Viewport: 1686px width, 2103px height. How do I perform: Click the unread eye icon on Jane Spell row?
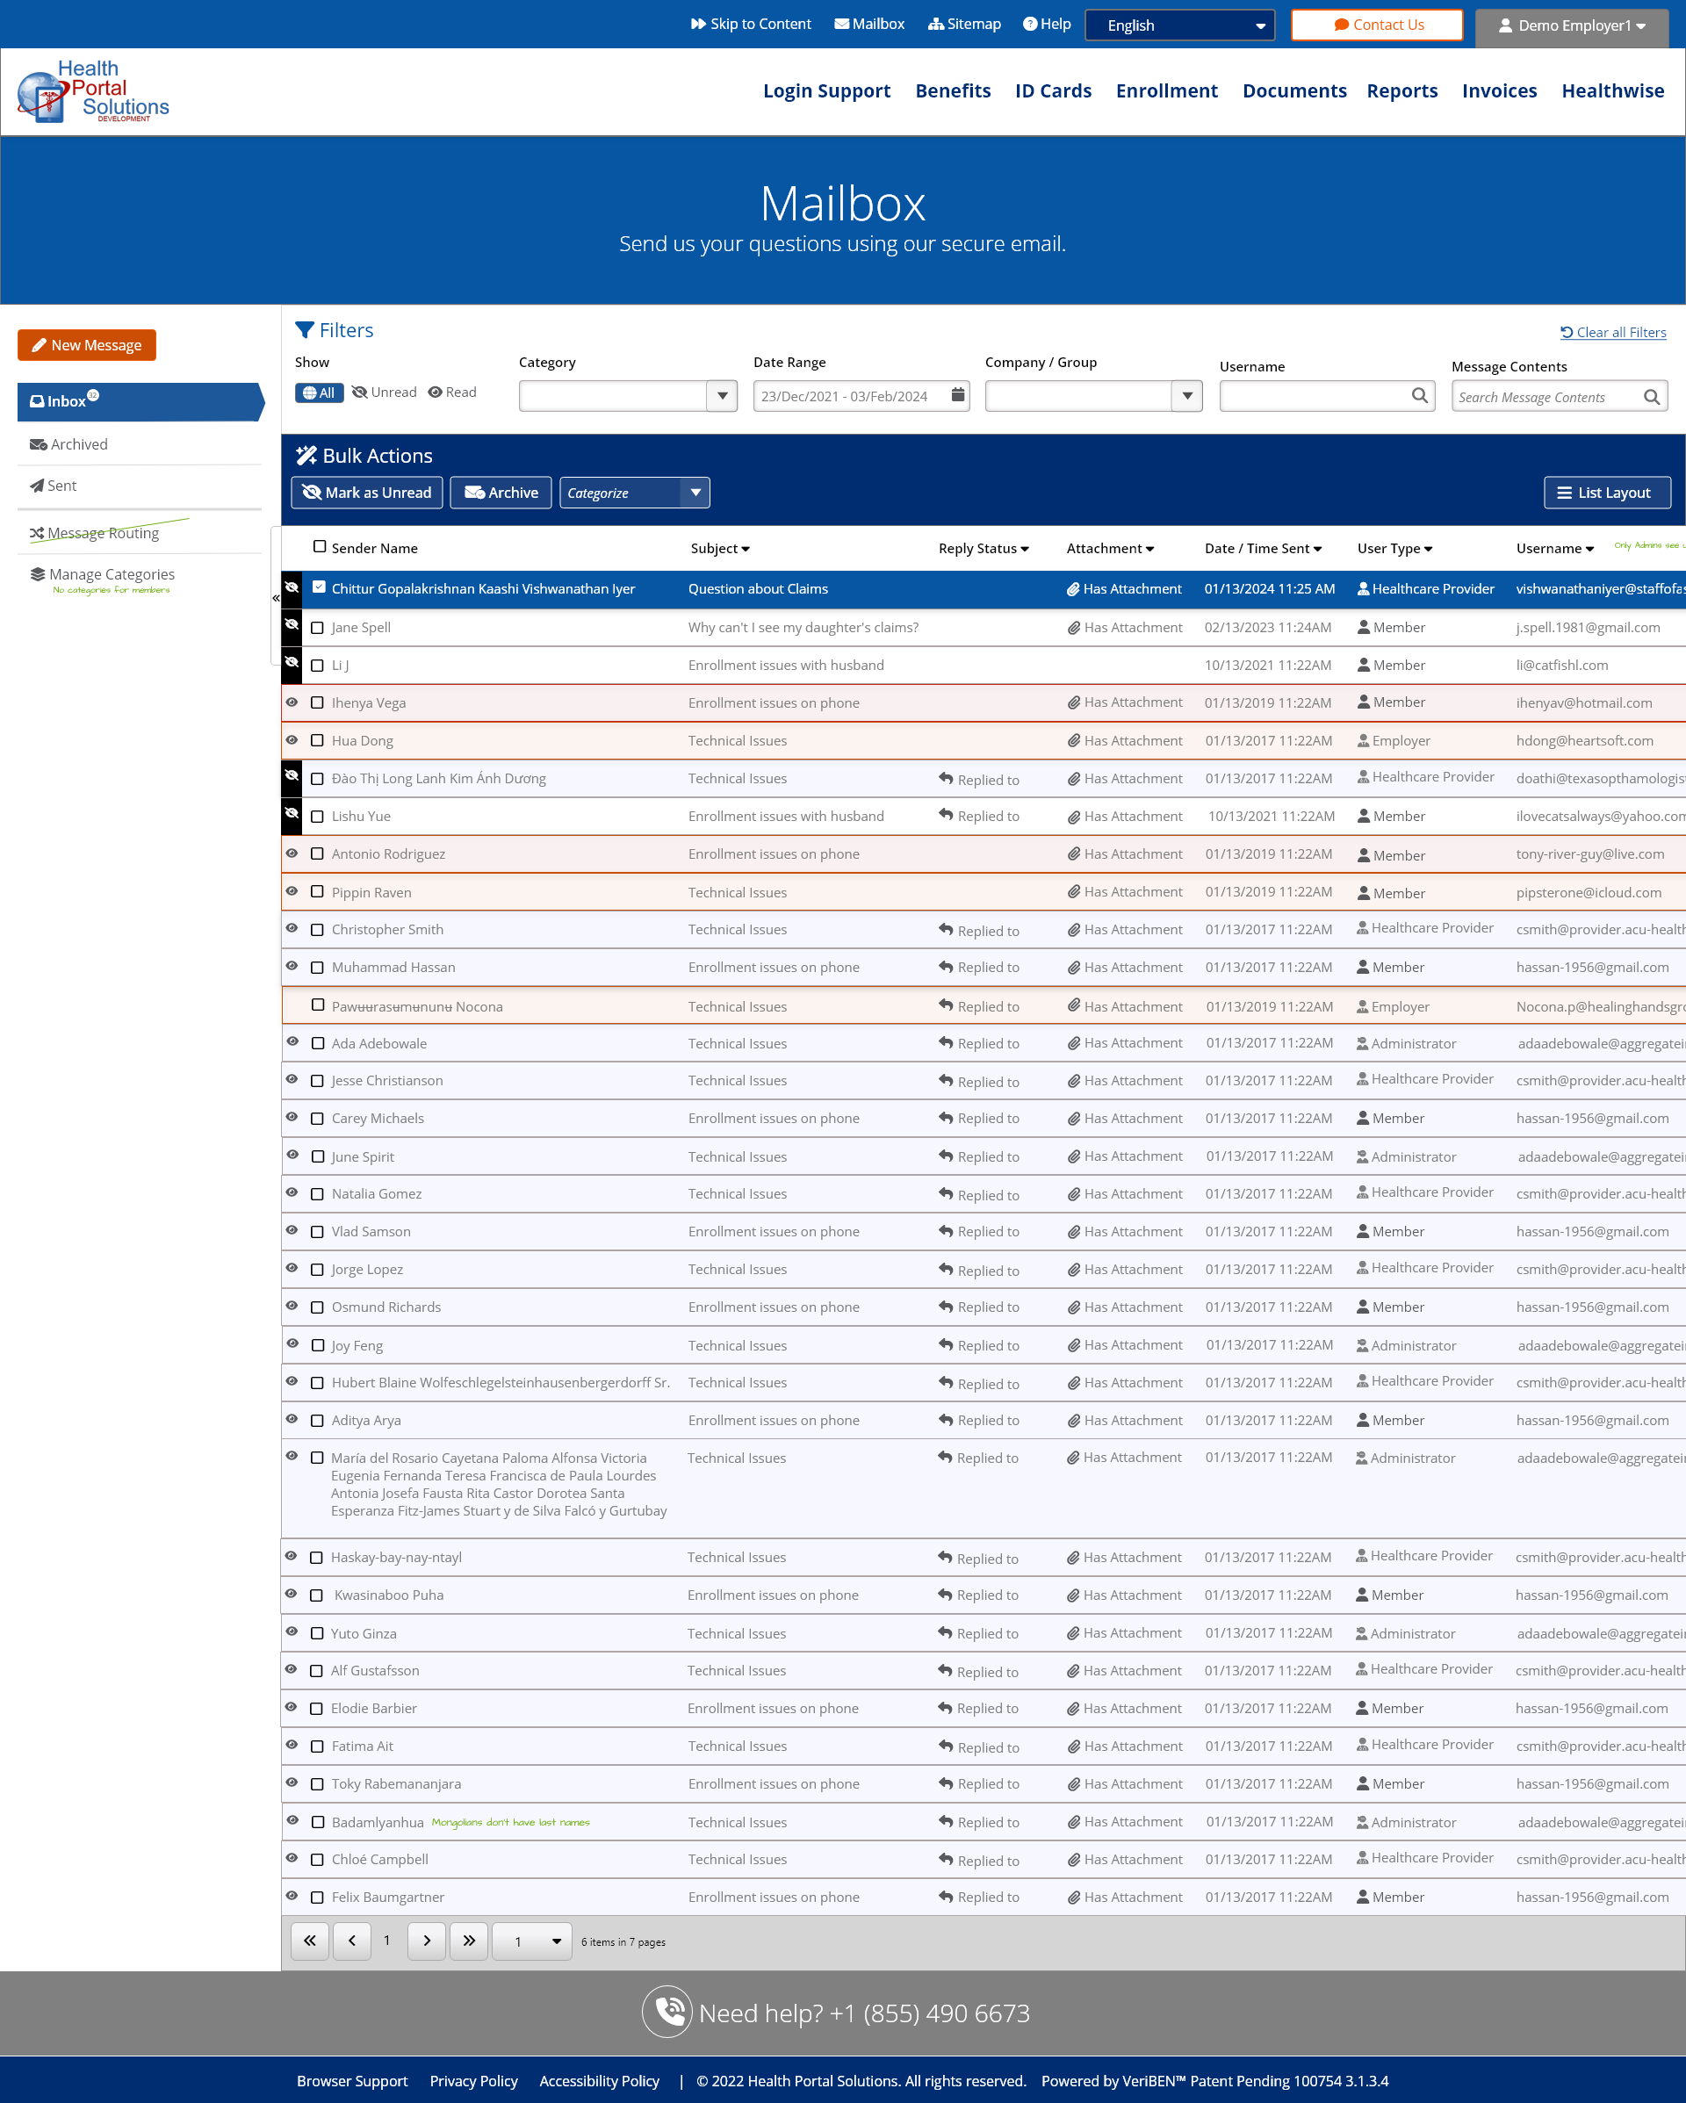292,626
